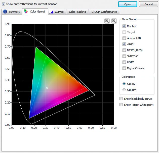This screenshot has width=159, height=153.
Task: Show the NTSC (1953) gamut
Action: click(124, 50)
